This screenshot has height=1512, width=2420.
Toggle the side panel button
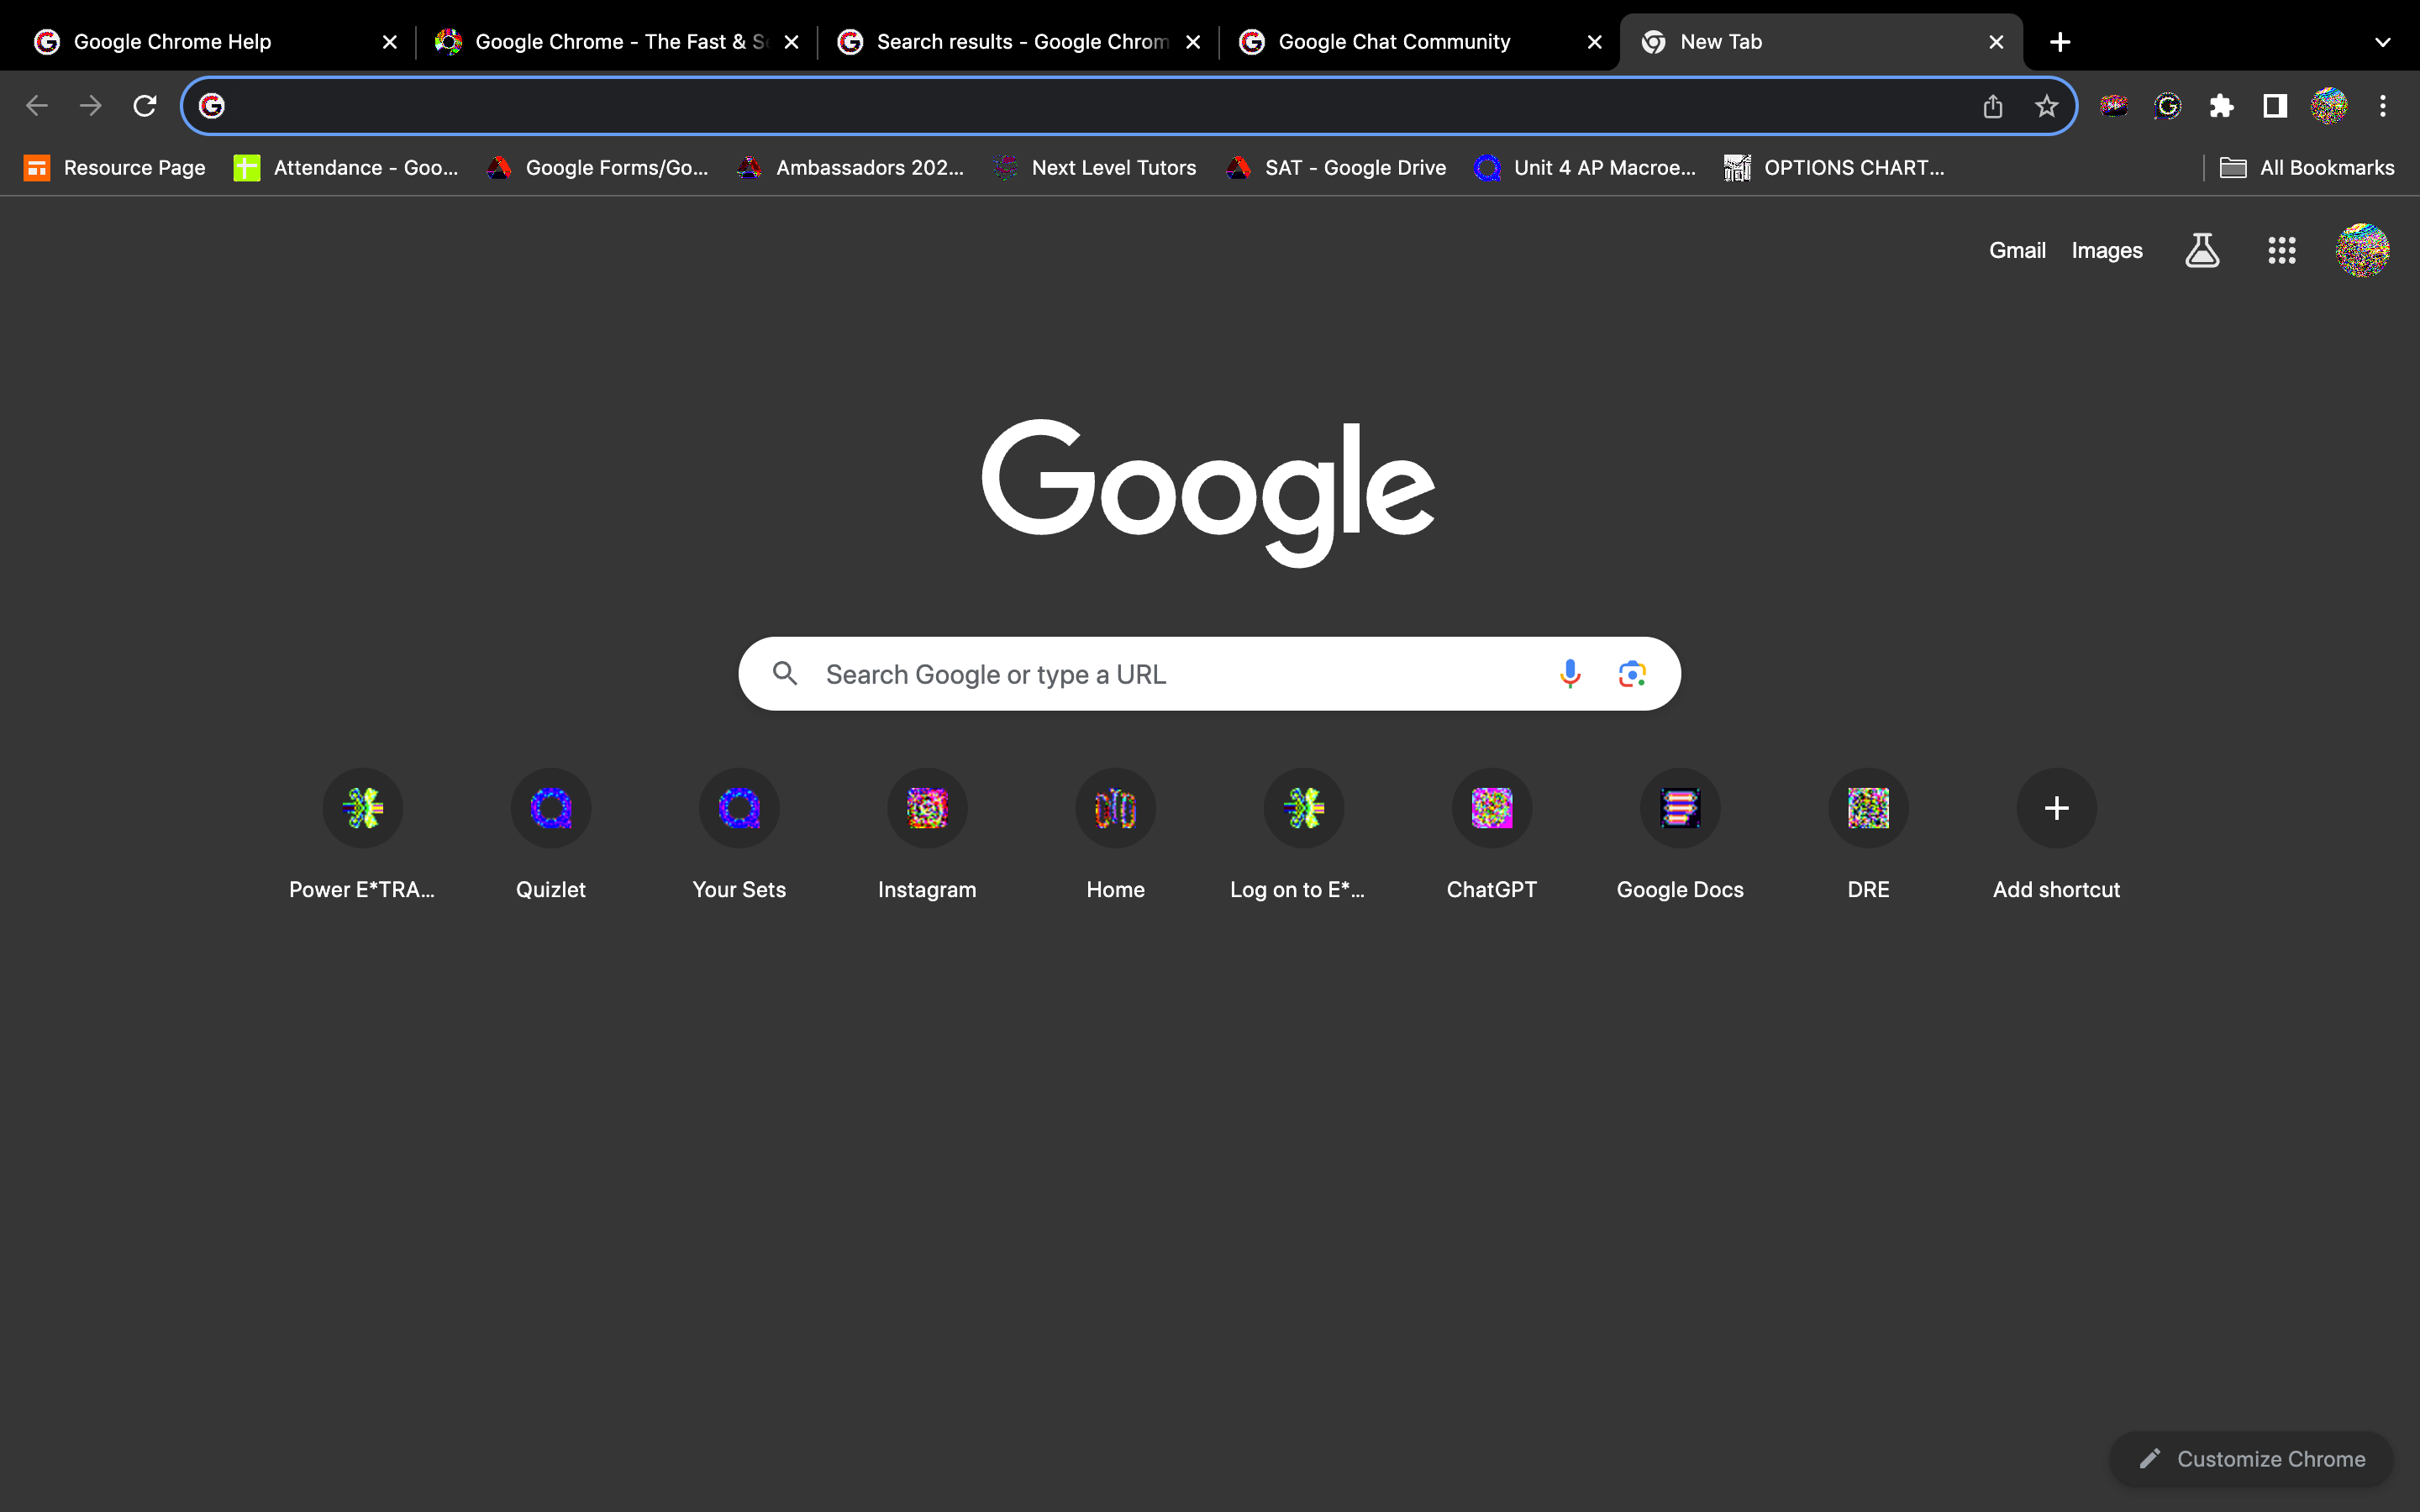(2275, 106)
